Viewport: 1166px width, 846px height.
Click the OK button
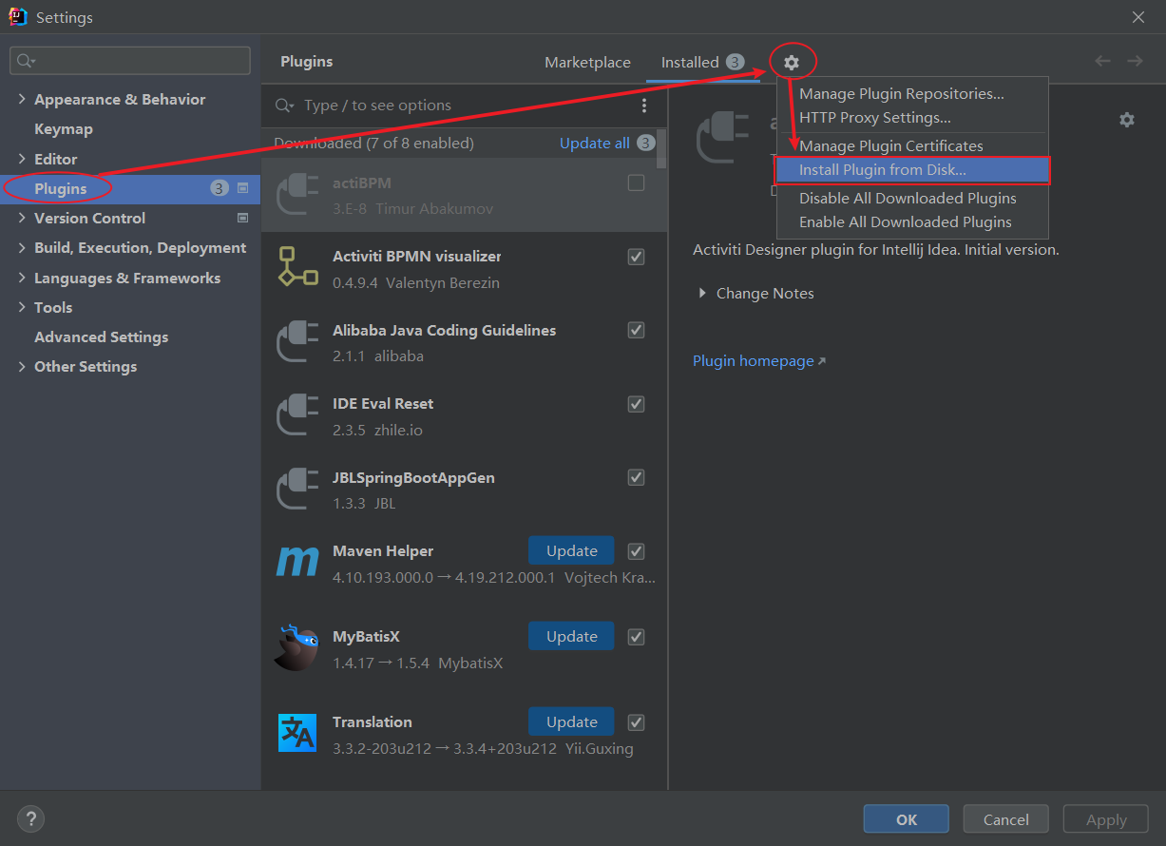click(x=907, y=819)
